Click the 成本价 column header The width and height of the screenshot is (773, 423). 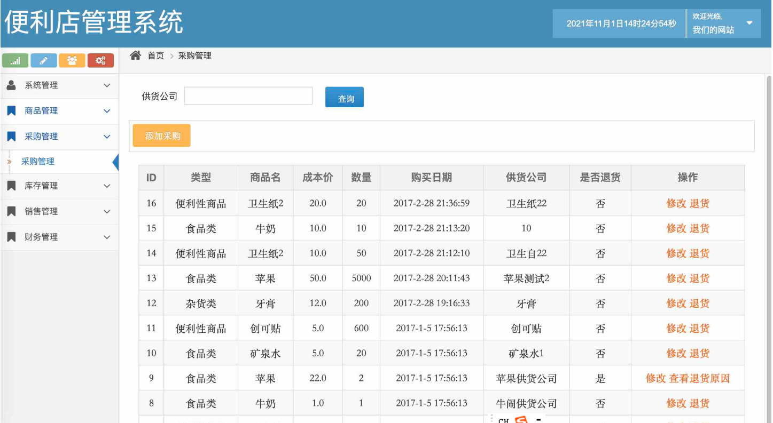[318, 178]
